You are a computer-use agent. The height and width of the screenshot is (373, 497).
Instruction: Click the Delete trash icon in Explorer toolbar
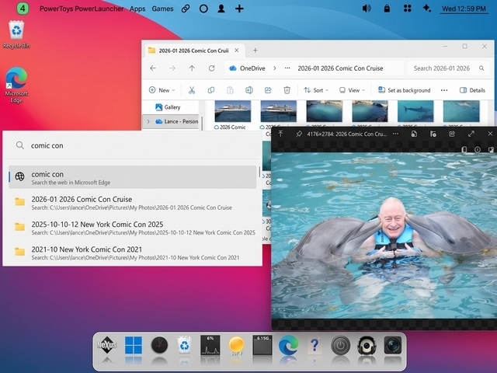[287, 90]
